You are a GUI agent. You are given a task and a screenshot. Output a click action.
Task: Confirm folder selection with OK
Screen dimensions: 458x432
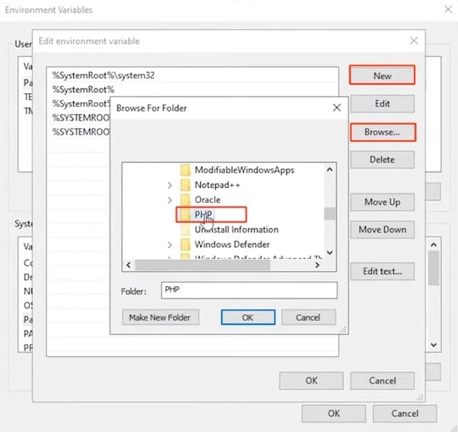point(247,317)
